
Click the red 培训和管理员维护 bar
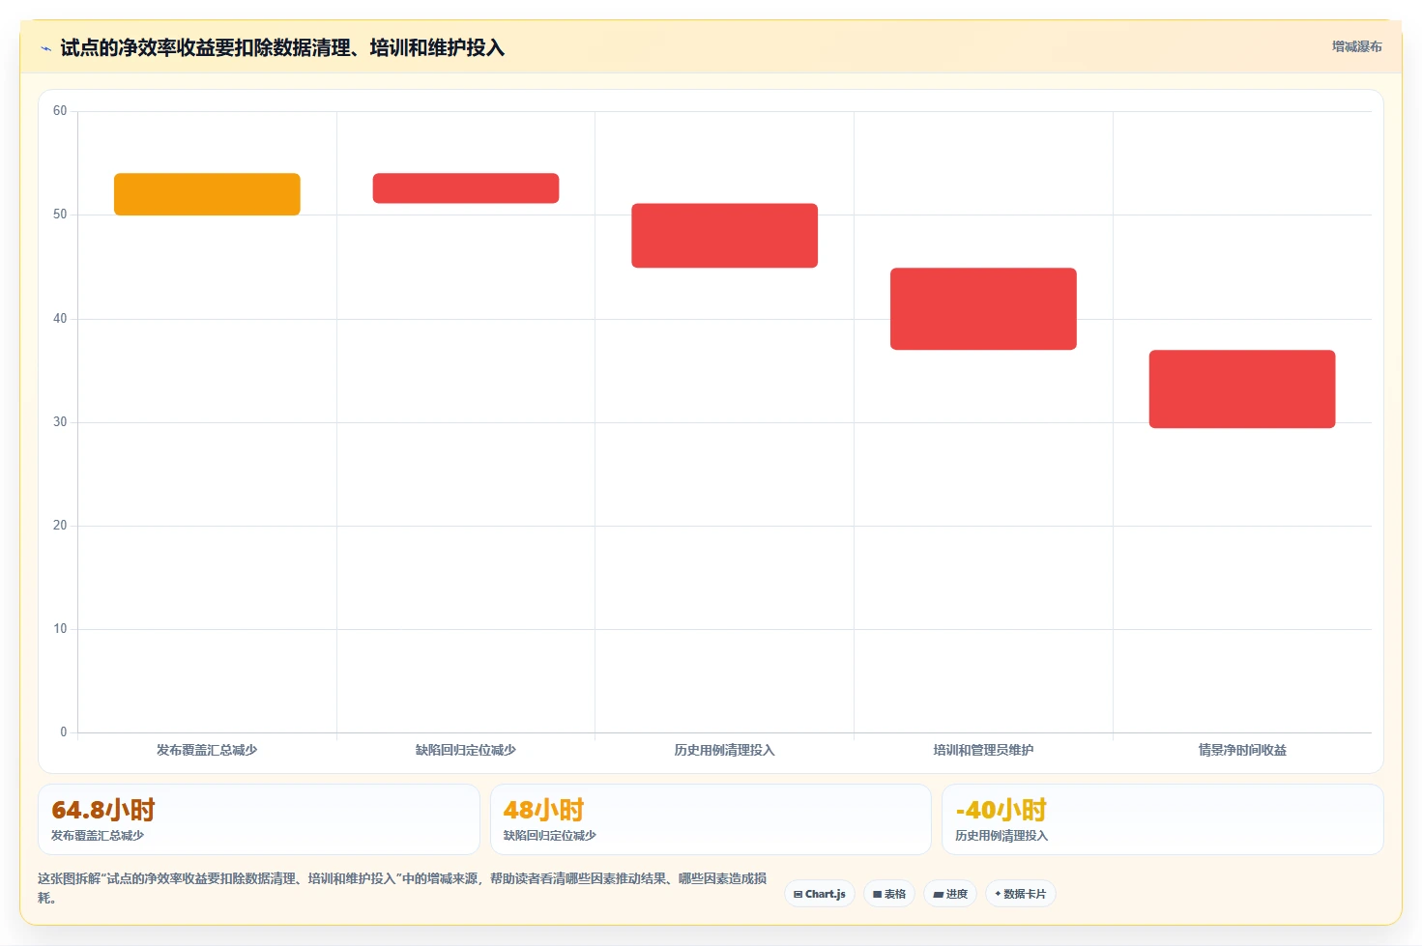pos(983,309)
